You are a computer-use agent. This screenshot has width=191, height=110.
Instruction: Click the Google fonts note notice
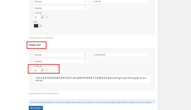click(92, 101)
